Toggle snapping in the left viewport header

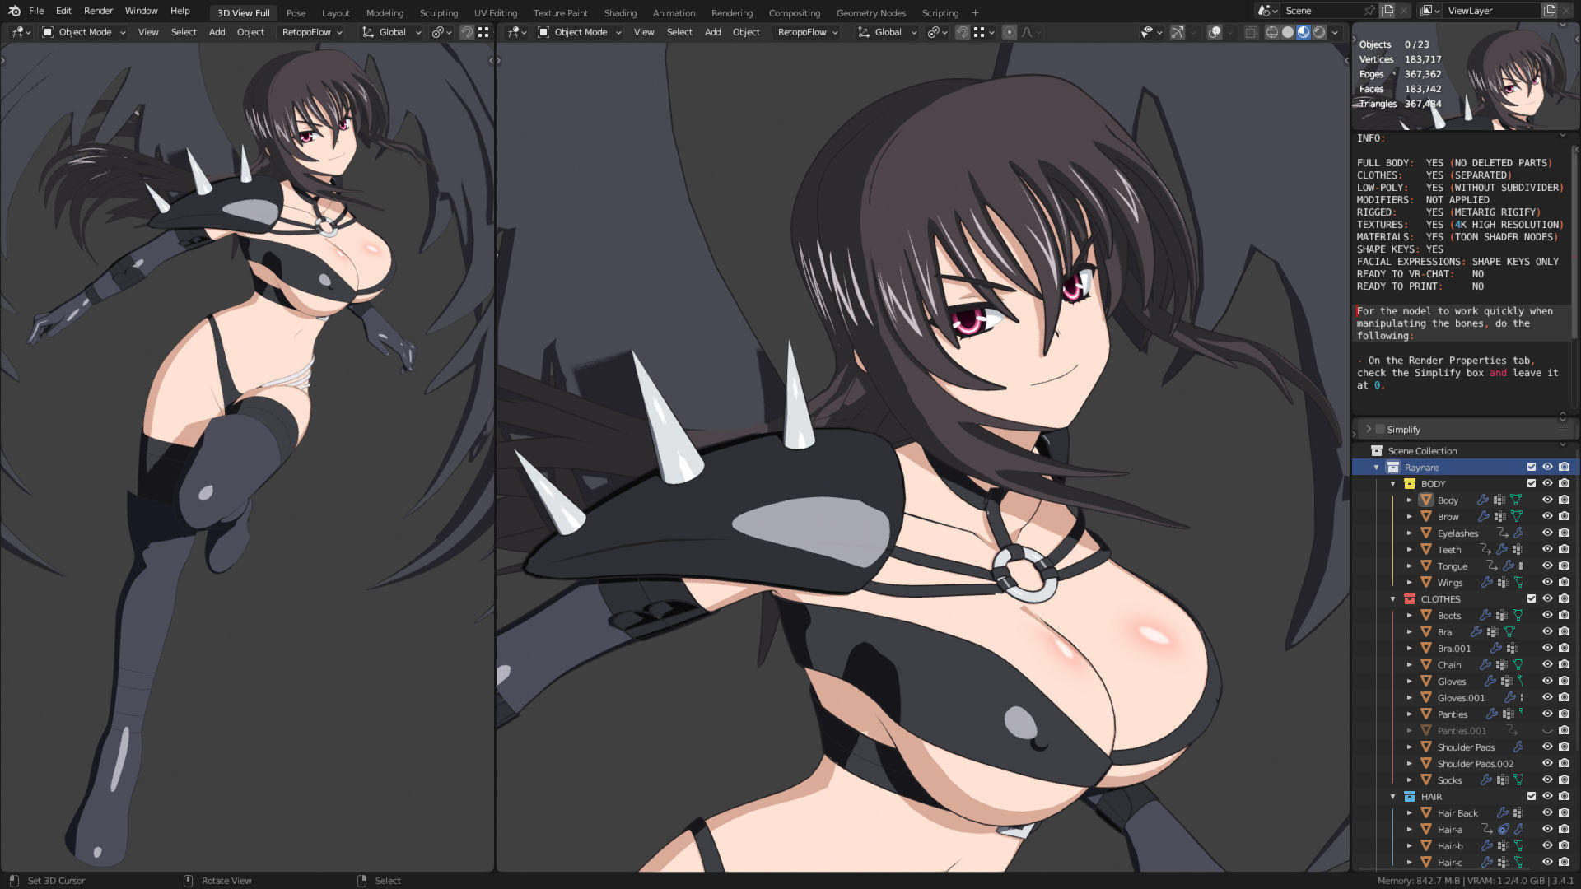pos(467,32)
